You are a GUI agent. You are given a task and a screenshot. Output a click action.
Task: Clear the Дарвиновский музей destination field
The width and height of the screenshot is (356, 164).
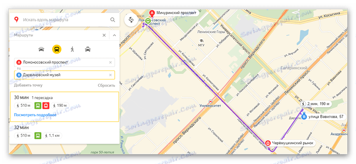(110, 75)
